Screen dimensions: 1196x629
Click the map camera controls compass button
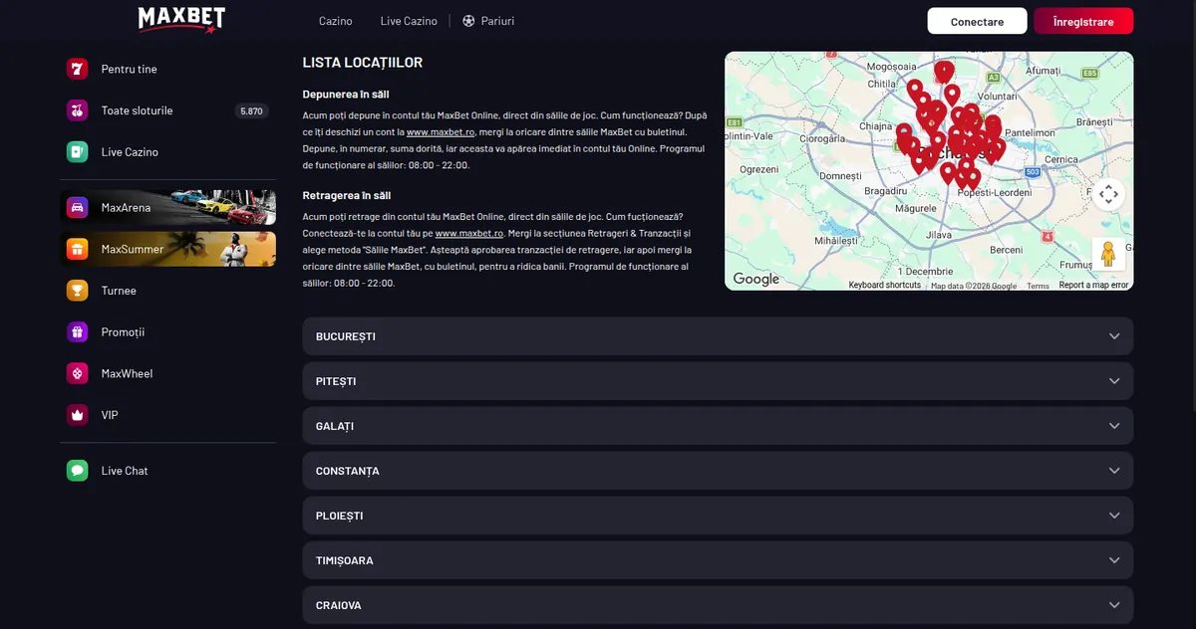click(1108, 194)
